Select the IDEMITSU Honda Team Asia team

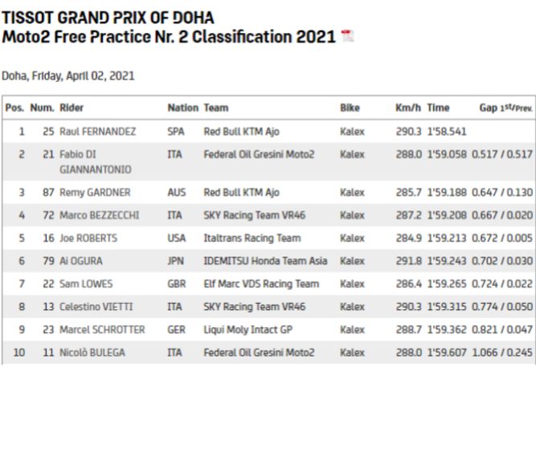pyautogui.click(x=267, y=261)
